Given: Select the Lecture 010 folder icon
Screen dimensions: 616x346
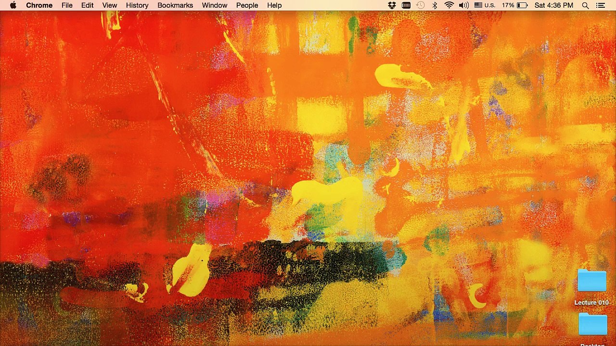Looking at the screenshot, I should point(592,281).
